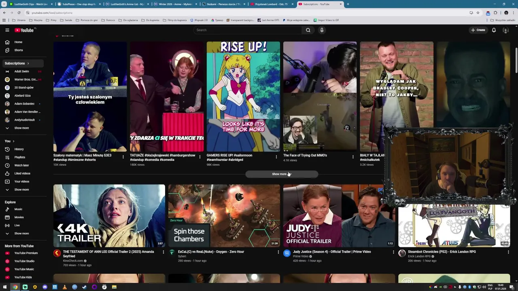518x291 pixels.
Task: Open YouTube Studio link
Action: tap(22, 261)
